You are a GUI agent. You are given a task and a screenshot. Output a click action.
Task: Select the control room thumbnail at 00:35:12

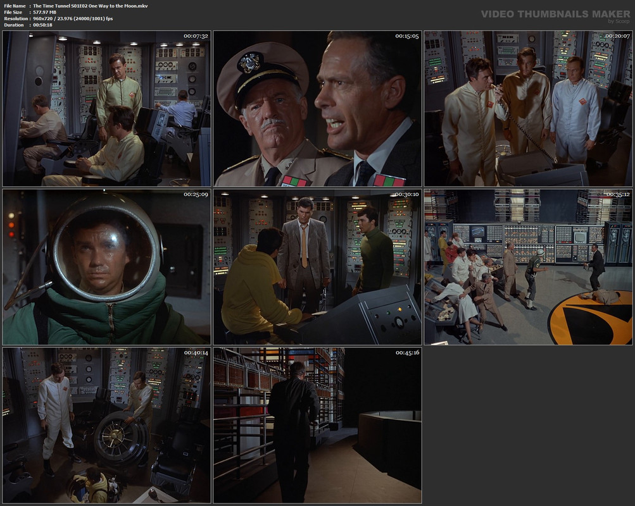pyautogui.click(x=528, y=267)
